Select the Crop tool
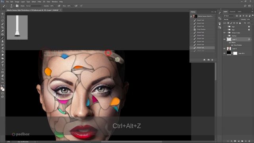Screen dimensions: 254x143 pyautogui.click(x=2, y=27)
